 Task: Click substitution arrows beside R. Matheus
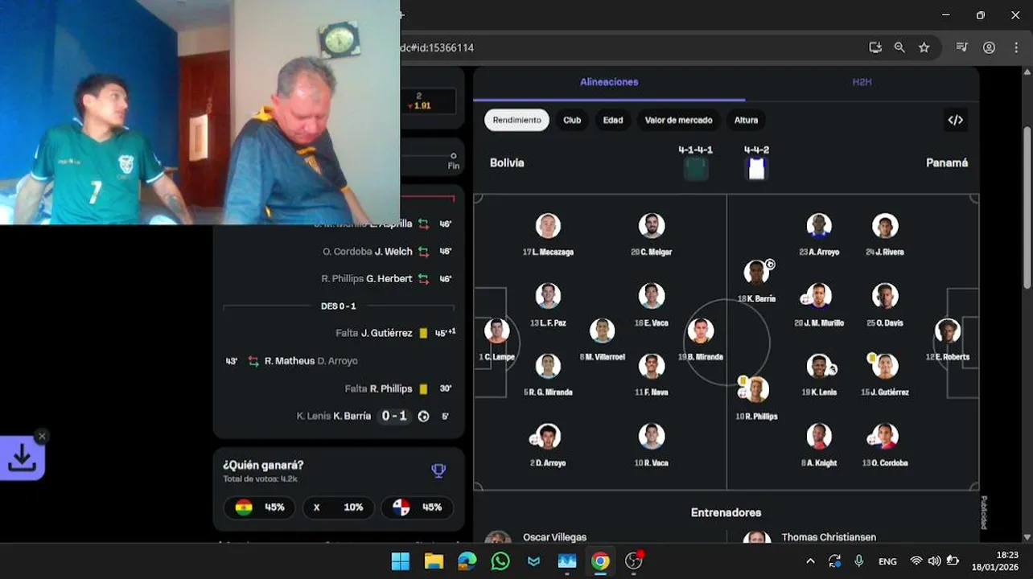click(x=253, y=361)
